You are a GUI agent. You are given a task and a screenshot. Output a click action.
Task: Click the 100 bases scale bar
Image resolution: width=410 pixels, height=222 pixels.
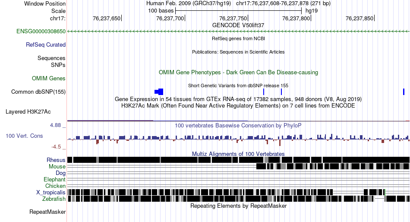tap(239, 11)
